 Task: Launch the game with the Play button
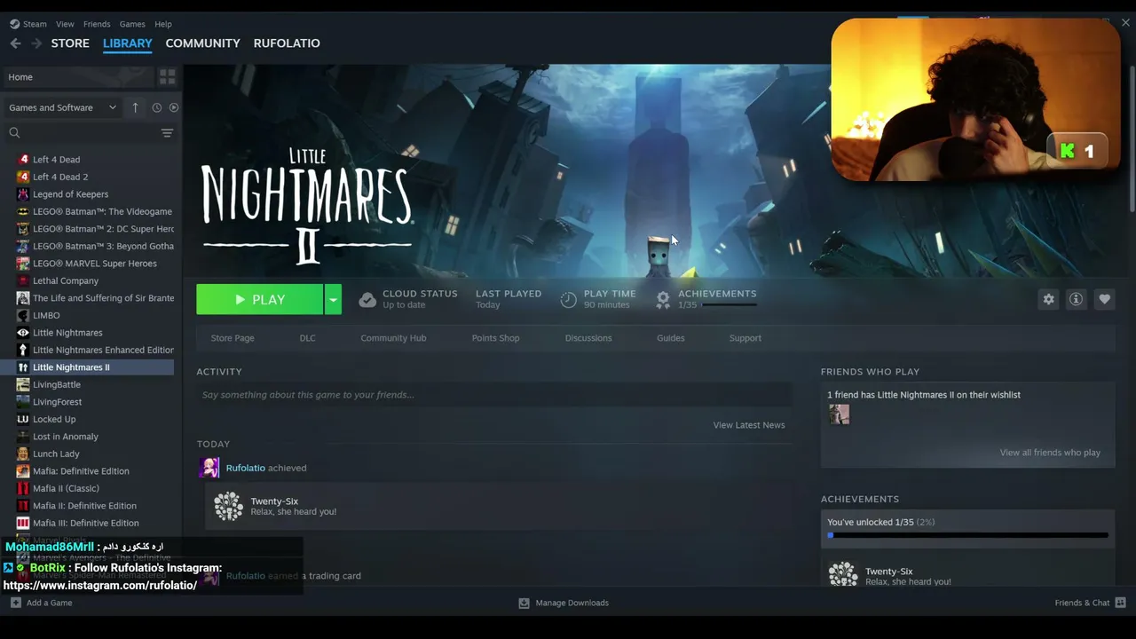coord(260,300)
